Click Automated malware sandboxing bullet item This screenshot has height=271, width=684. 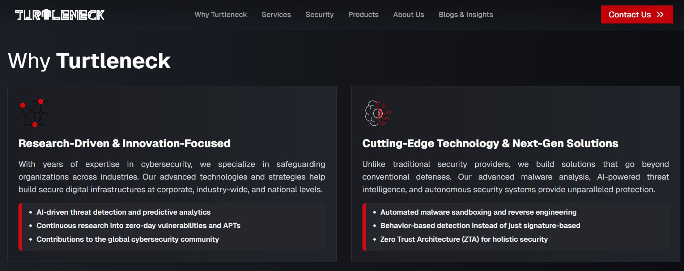[478, 212]
